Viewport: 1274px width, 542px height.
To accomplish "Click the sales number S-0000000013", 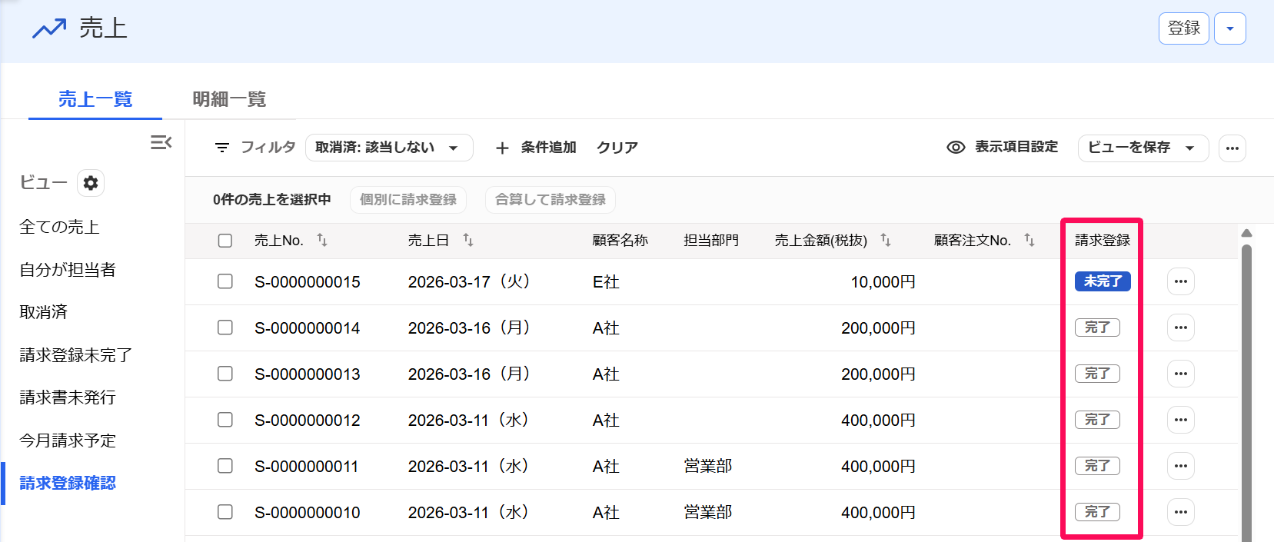I will (308, 374).
